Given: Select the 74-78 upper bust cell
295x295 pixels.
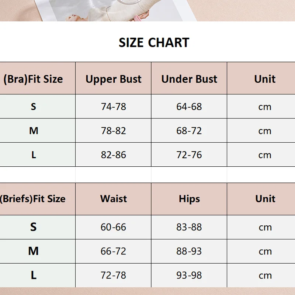Looking at the screenshot, I should click(x=114, y=107).
